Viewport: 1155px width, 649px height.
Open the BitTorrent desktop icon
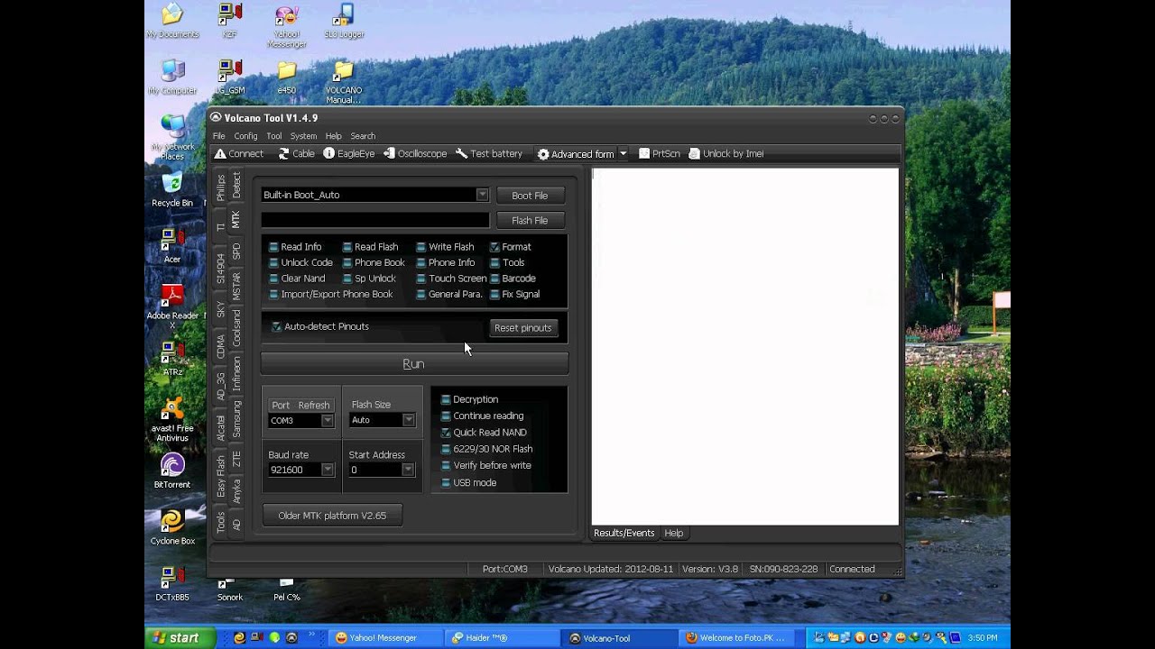172,471
